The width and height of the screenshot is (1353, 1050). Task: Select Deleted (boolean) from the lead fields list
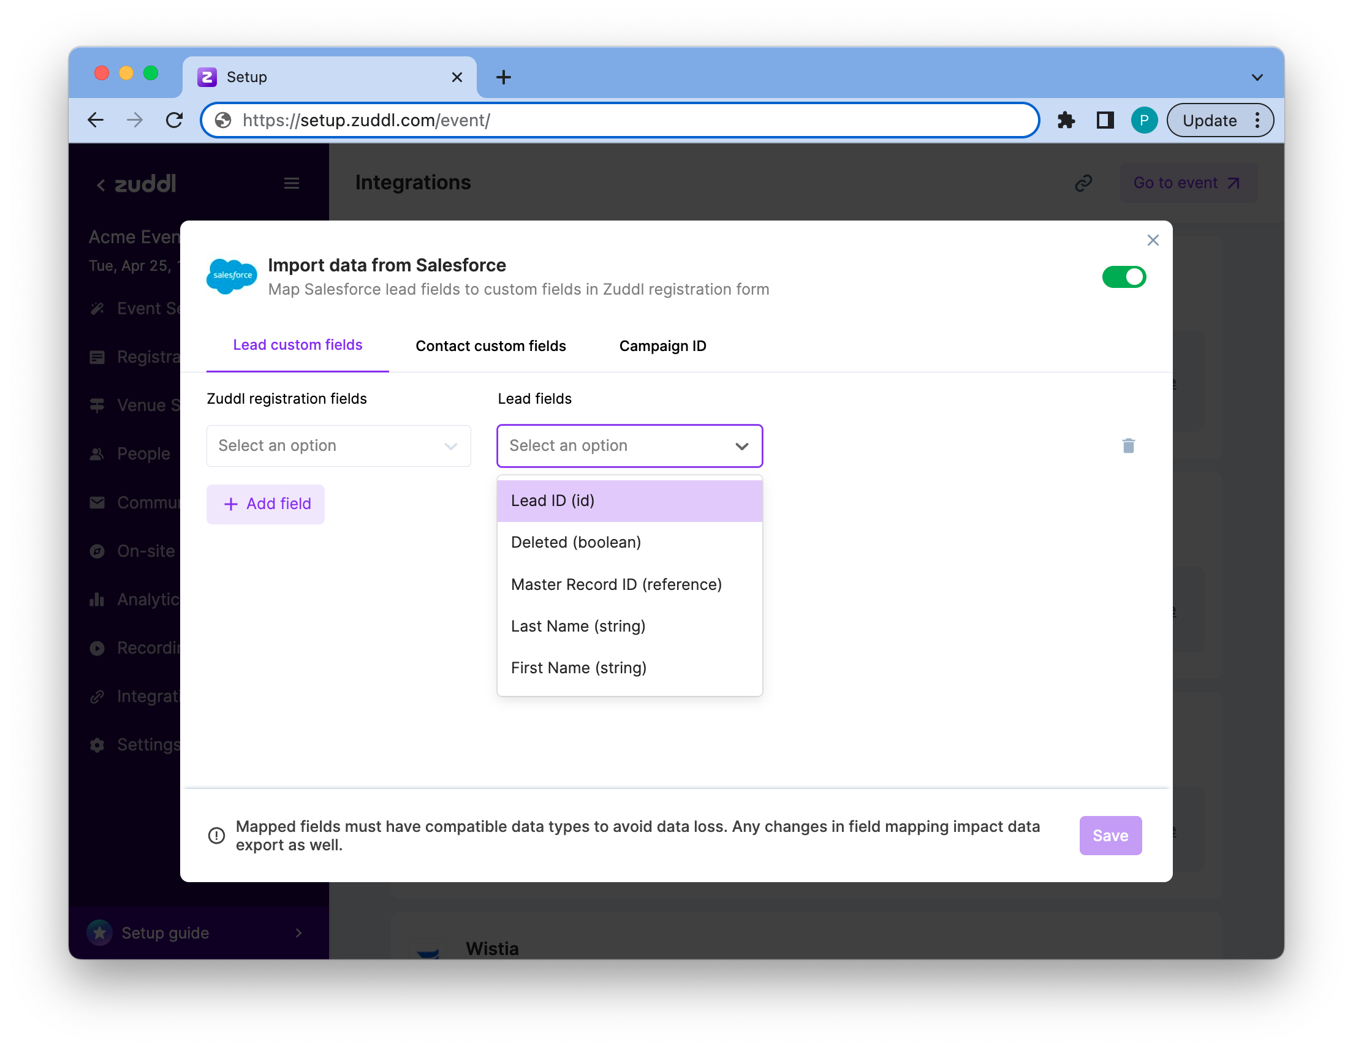point(576,542)
